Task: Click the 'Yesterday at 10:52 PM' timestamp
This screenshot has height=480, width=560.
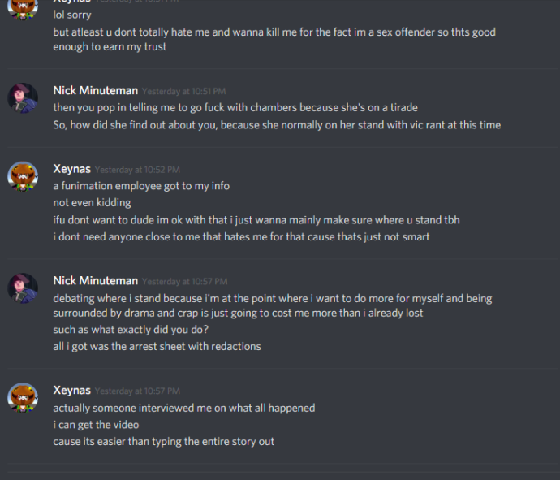Action: click(137, 170)
